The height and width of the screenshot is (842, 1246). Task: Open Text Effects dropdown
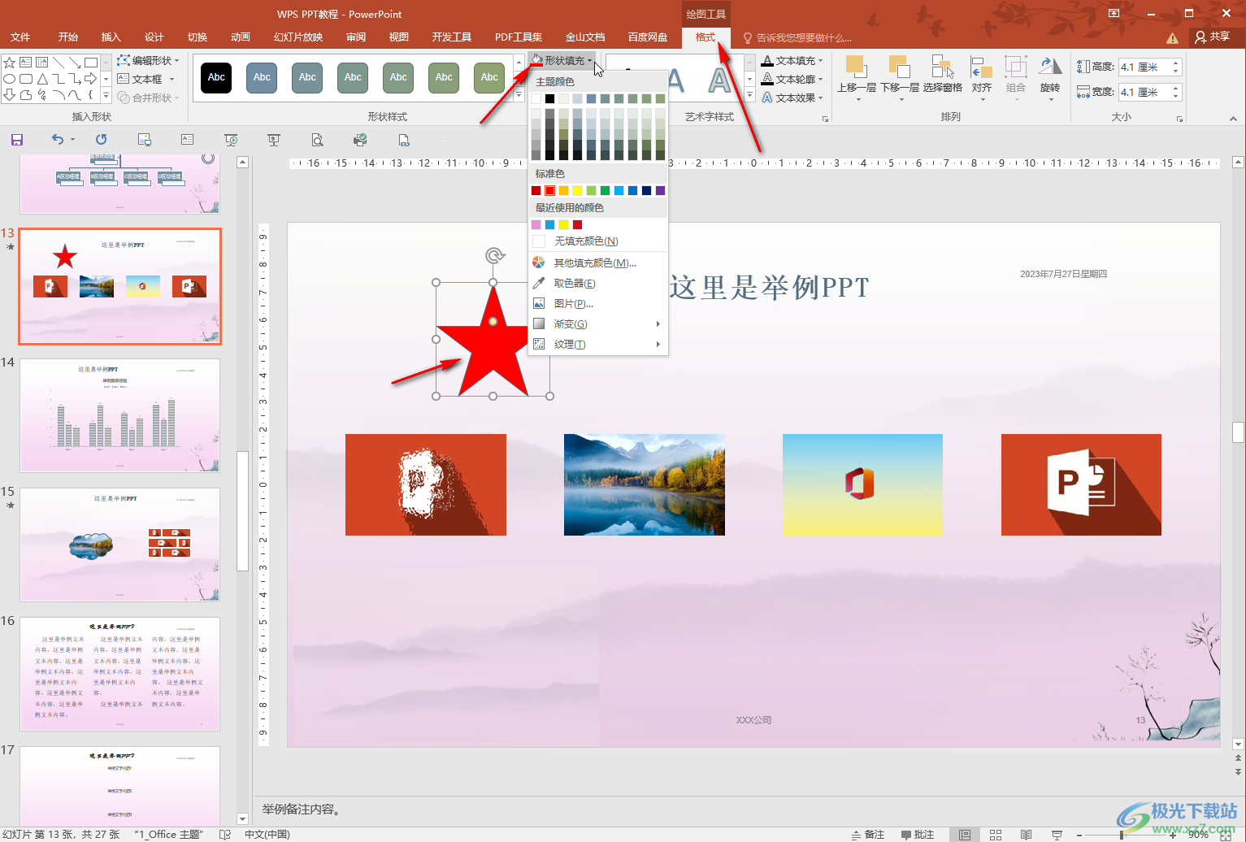[792, 98]
